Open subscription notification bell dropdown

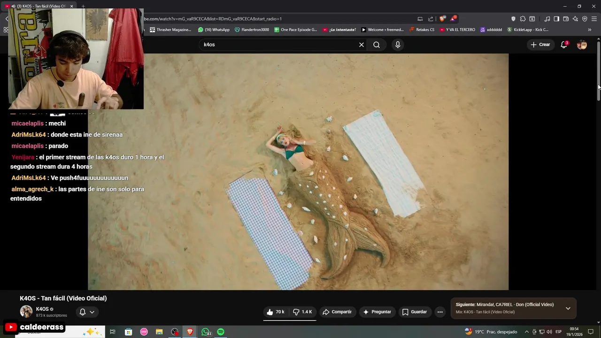(x=87, y=312)
